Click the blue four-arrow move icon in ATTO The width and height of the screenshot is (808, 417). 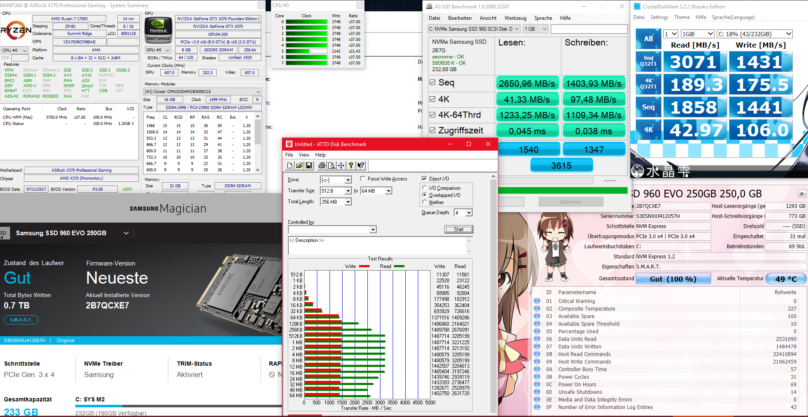341,166
